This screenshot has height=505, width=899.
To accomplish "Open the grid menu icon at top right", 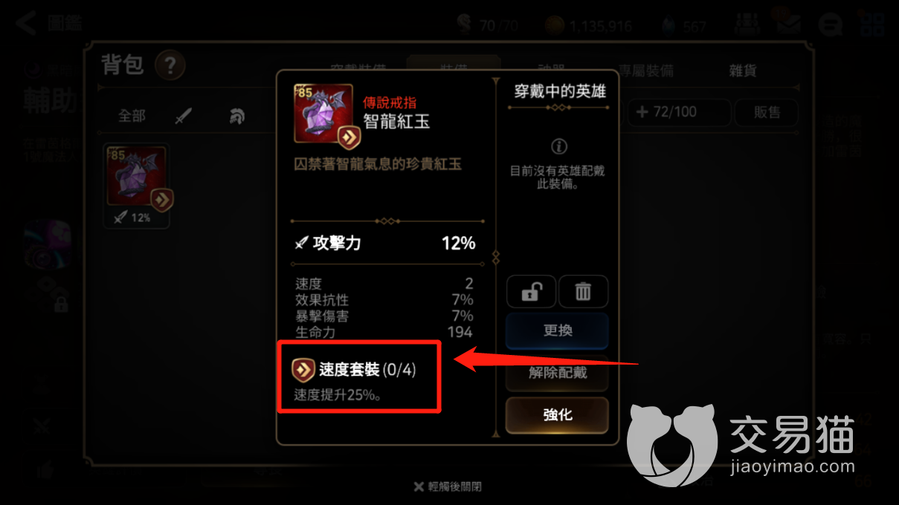I will [x=871, y=25].
